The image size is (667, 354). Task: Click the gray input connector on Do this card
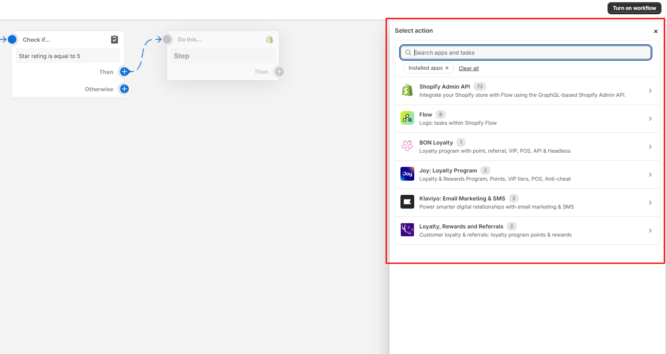(x=167, y=40)
